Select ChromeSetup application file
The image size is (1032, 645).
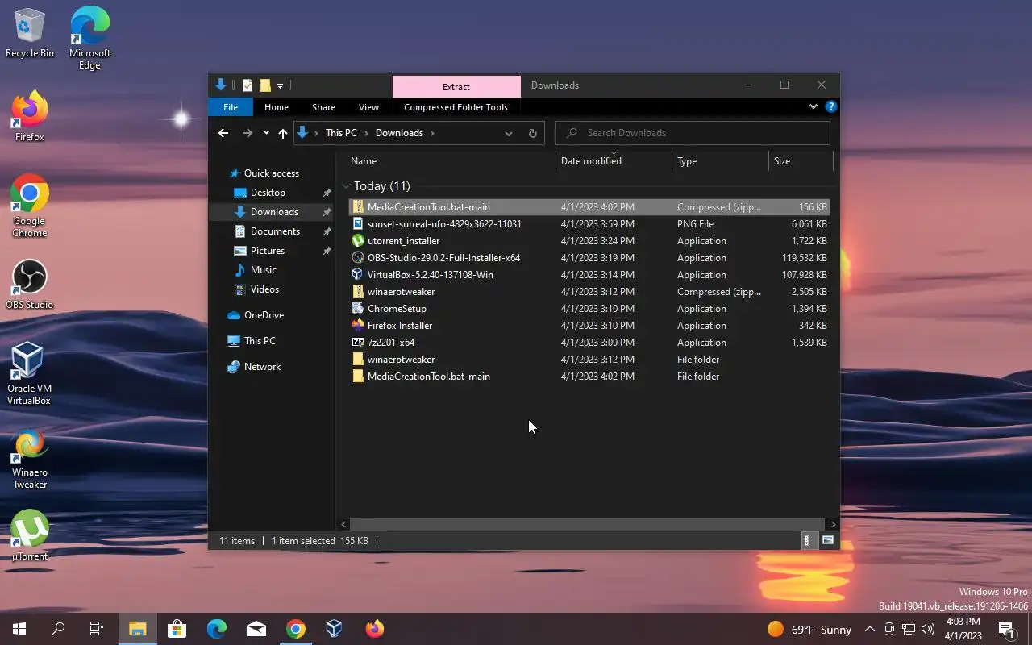coord(589,309)
